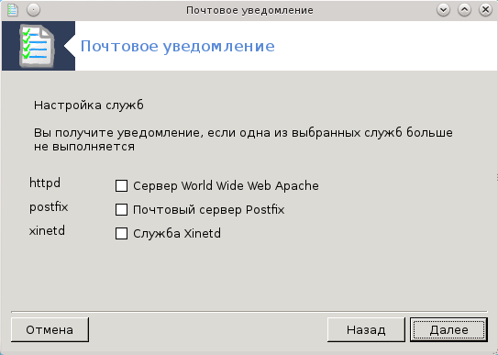Click the window menu icon in title bar
The height and width of the screenshot is (355, 498).
click(x=13, y=10)
